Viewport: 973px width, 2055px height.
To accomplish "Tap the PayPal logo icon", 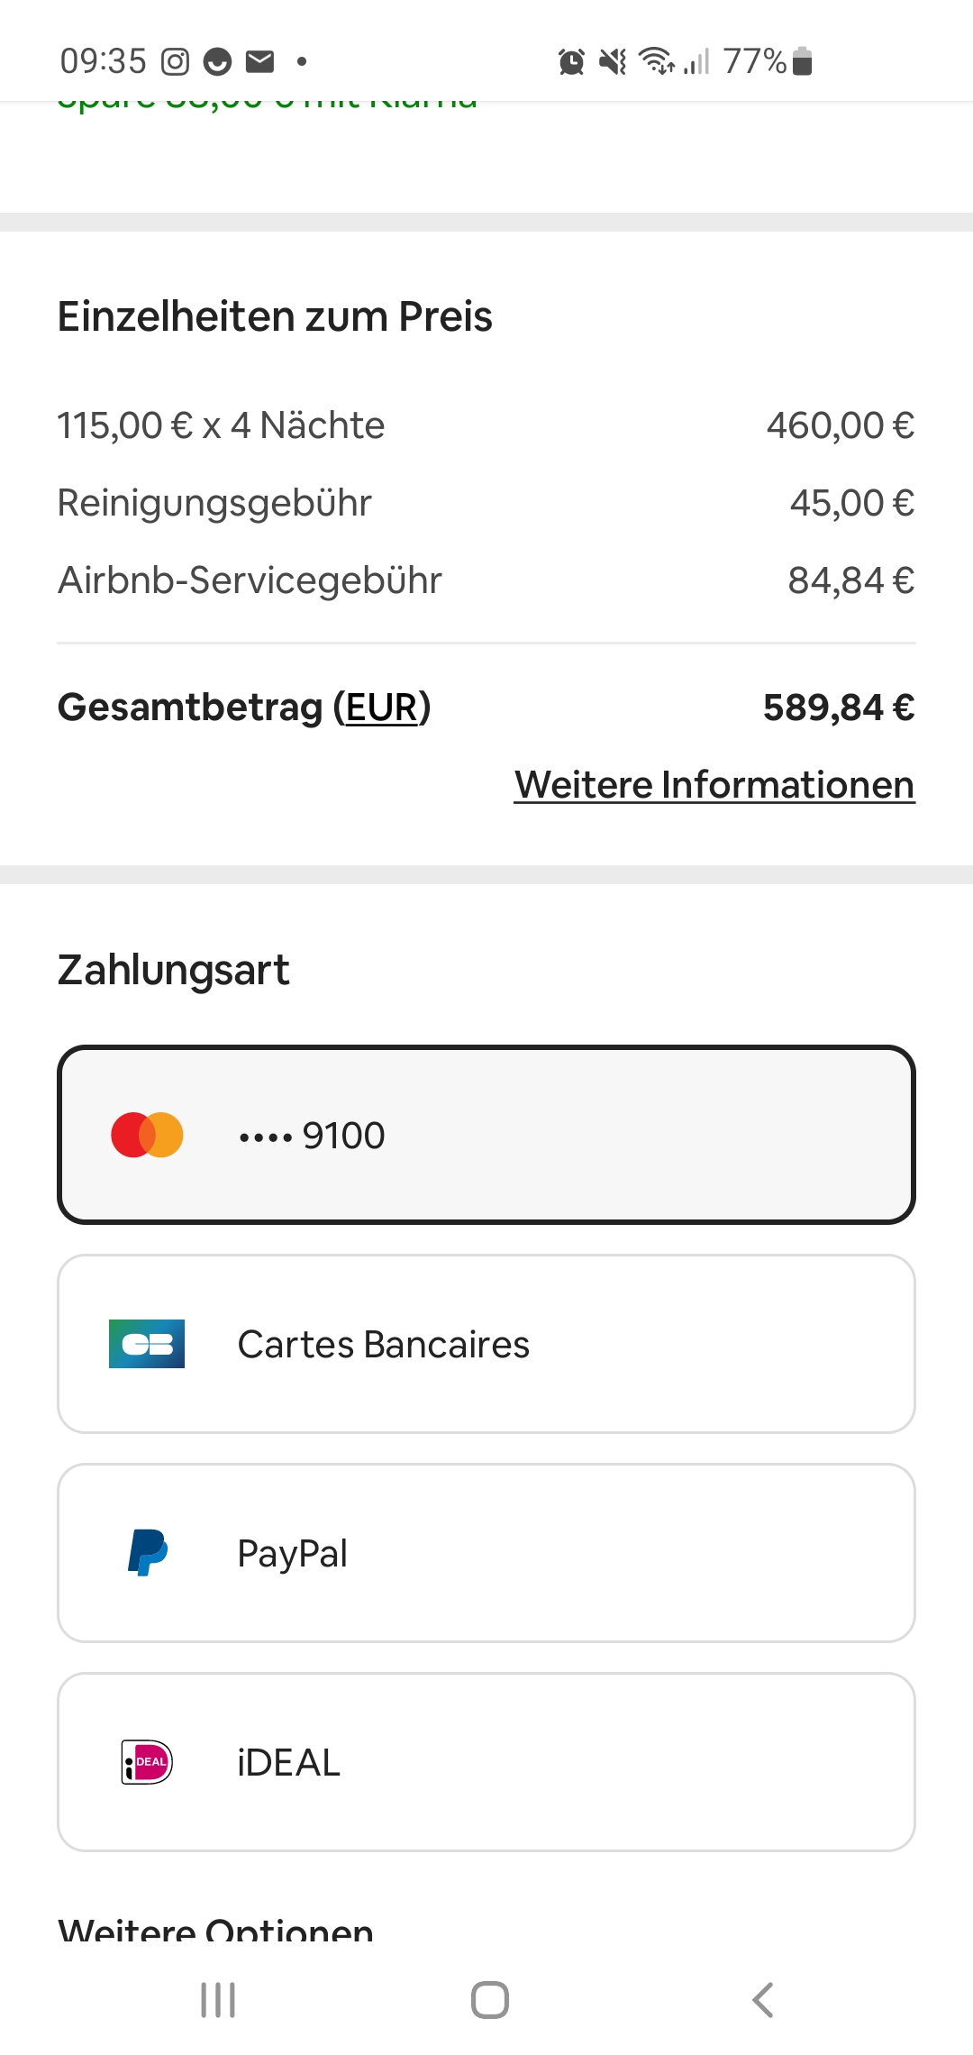I will (148, 1552).
